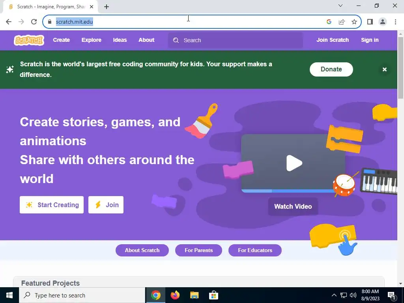The height and width of the screenshot is (303, 404).
Task: Go back using browser back arrow
Action: click(x=9, y=22)
